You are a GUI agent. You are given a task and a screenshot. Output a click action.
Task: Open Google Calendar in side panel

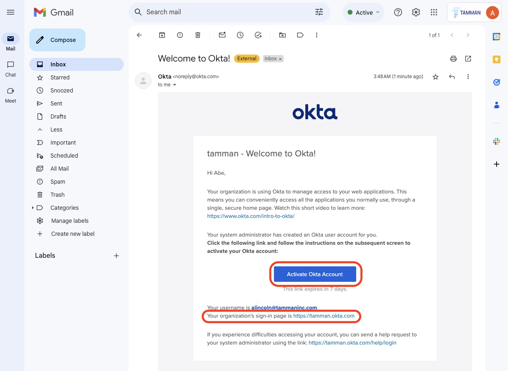497,37
